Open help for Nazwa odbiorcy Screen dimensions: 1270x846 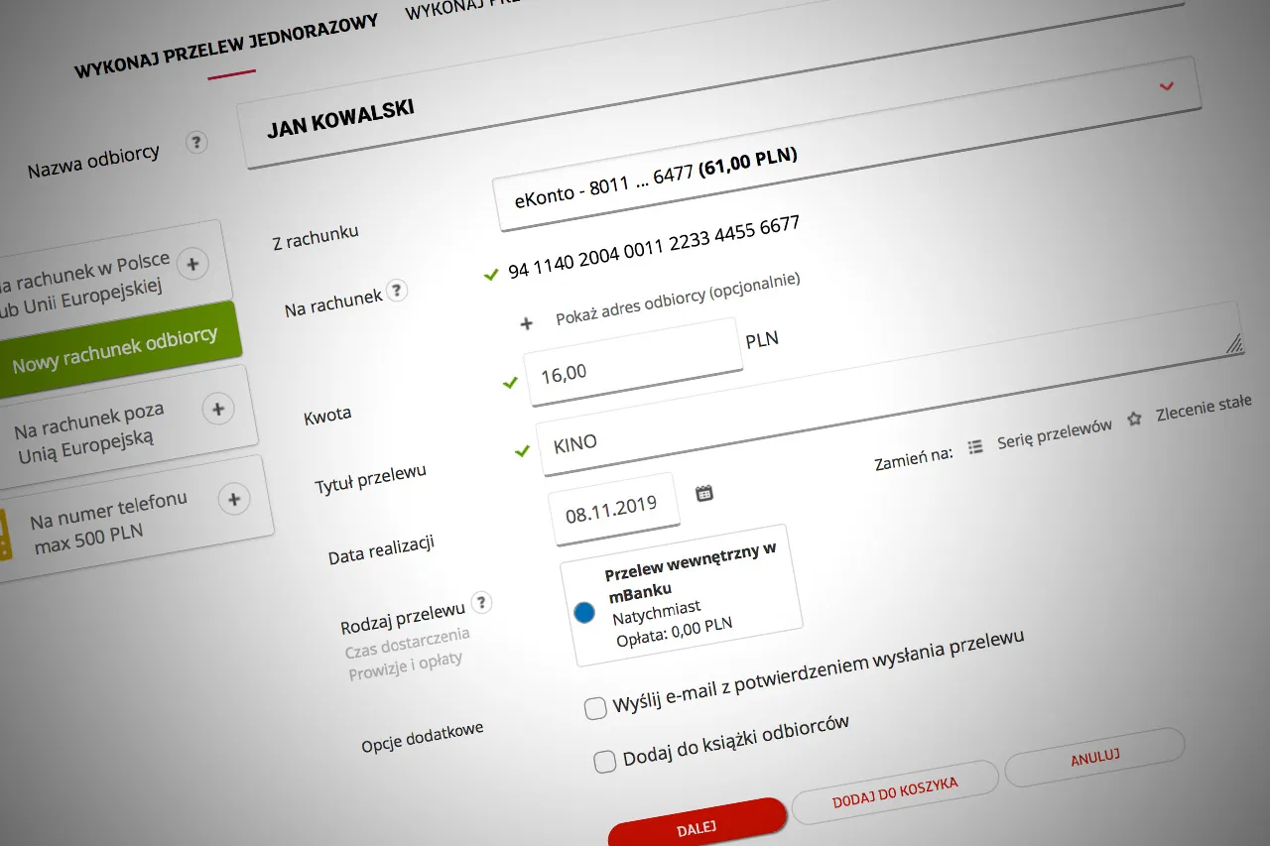point(196,143)
